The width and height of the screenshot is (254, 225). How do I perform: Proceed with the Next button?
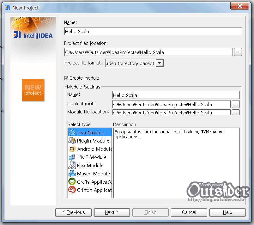[x=112, y=212]
